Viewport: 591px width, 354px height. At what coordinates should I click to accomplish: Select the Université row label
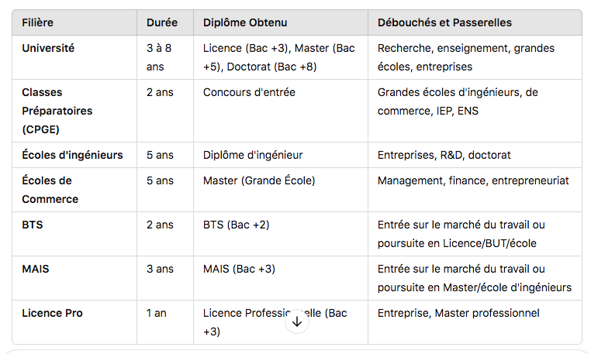point(48,48)
